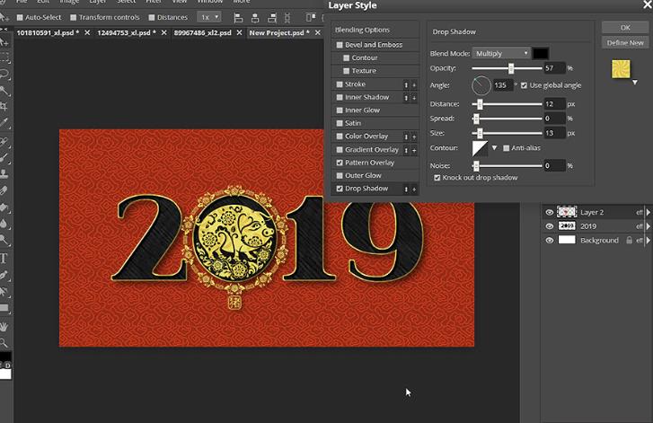Expand Layer 2 effects arrow
653x423 pixels.
[649, 212]
